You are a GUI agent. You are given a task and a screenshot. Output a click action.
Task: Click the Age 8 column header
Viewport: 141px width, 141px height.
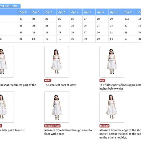[89, 12]
